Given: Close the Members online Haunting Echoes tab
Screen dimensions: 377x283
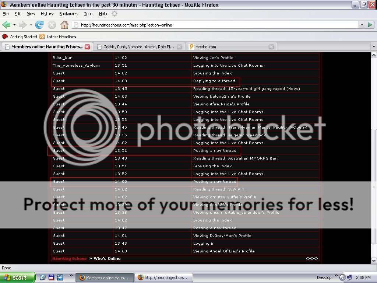Looking at the screenshot, I should (87, 47).
